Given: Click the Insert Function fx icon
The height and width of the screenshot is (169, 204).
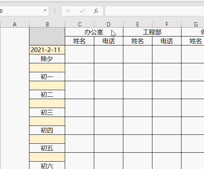Looking at the screenshot, I should tap(96, 11).
